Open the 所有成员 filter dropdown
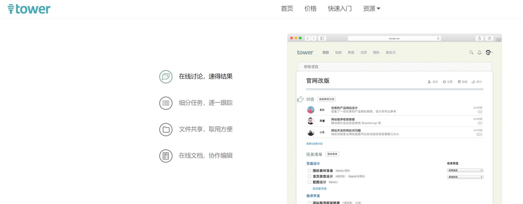 click(465, 170)
